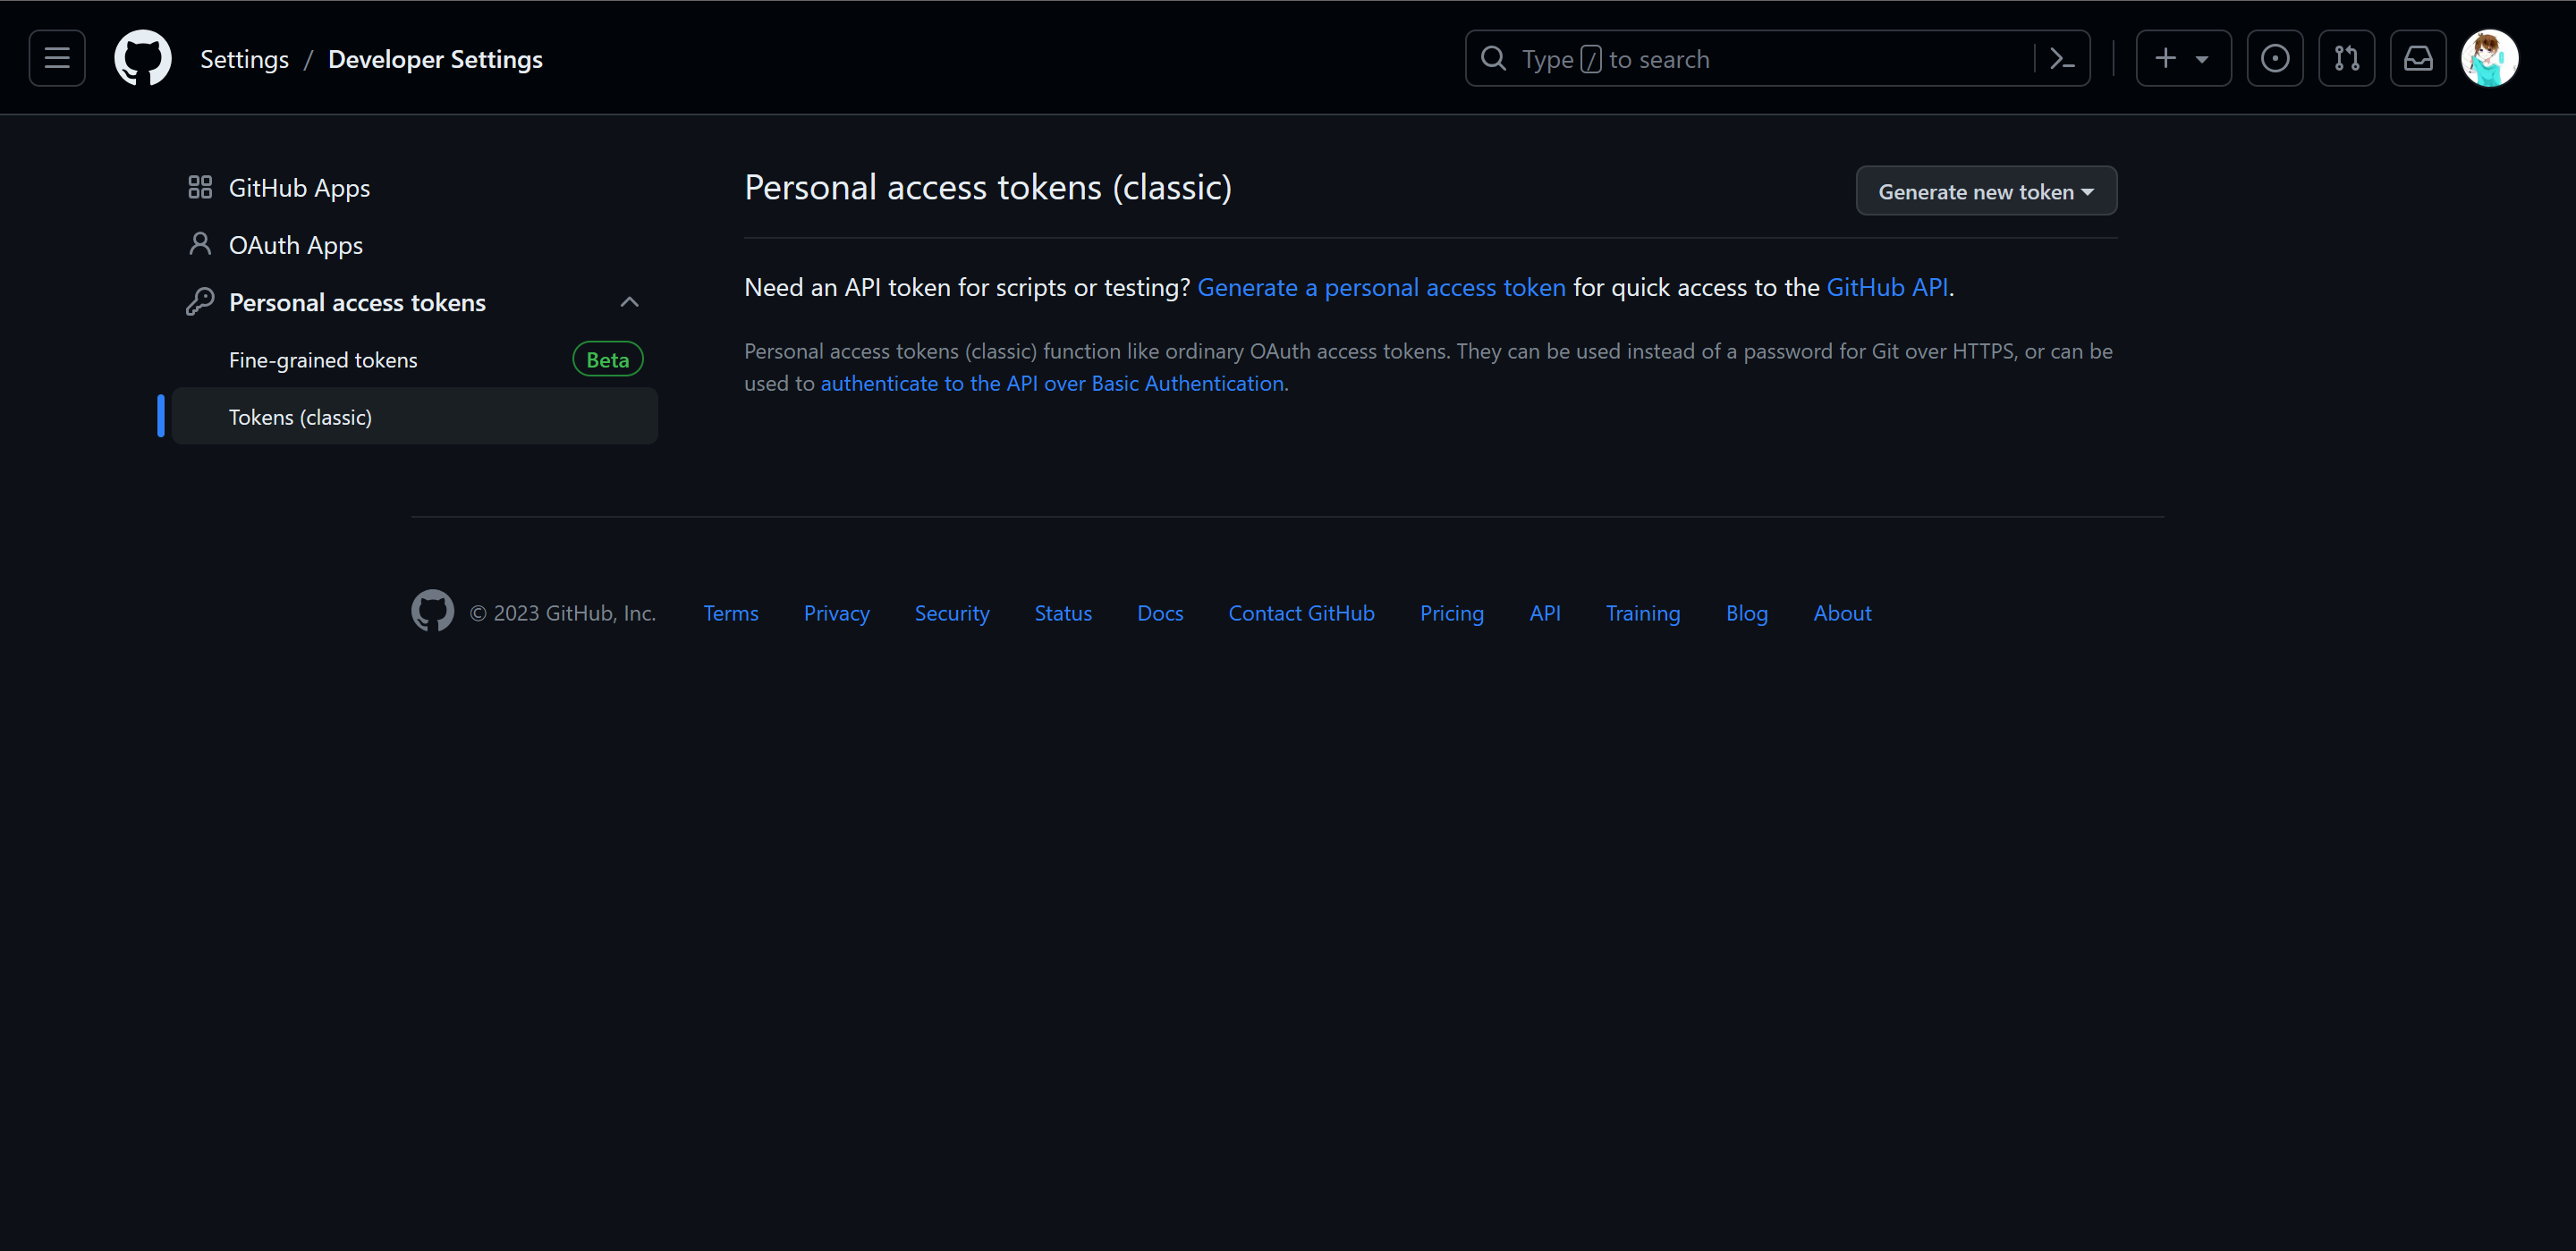2576x1251 pixels.
Task: Click the notifications bell icon
Action: pyautogui.click(x=2419, y=57)
